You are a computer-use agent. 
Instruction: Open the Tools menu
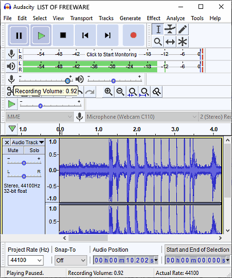197,18
